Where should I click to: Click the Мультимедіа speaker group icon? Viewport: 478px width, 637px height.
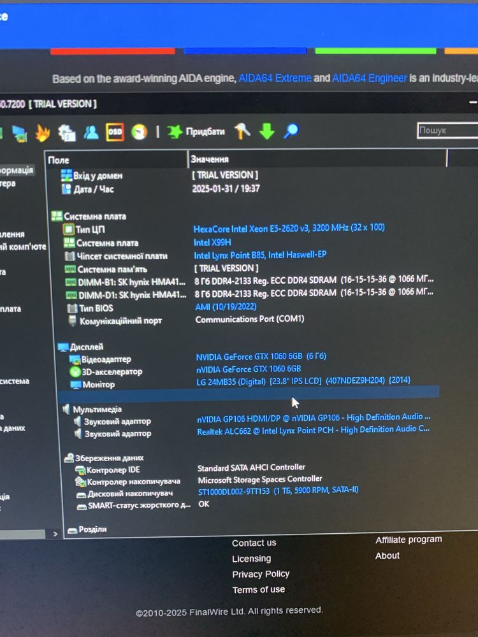click(66, 409)
